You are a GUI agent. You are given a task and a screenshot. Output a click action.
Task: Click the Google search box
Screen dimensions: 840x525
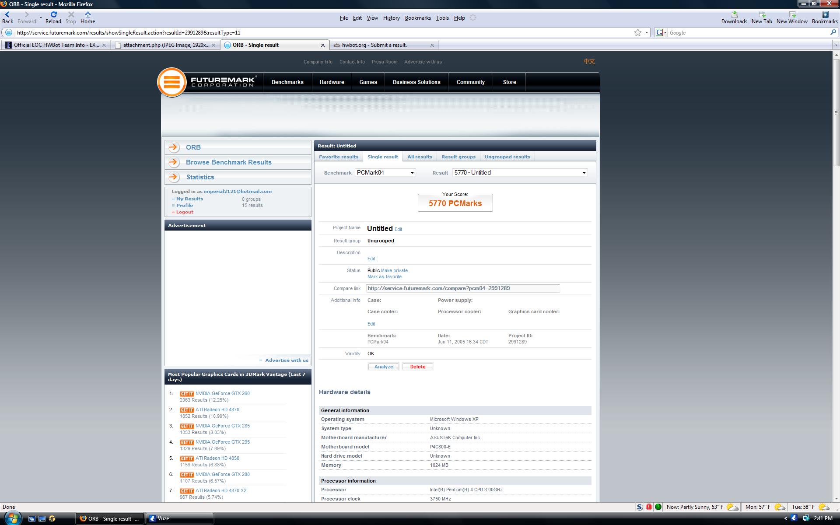749,32
